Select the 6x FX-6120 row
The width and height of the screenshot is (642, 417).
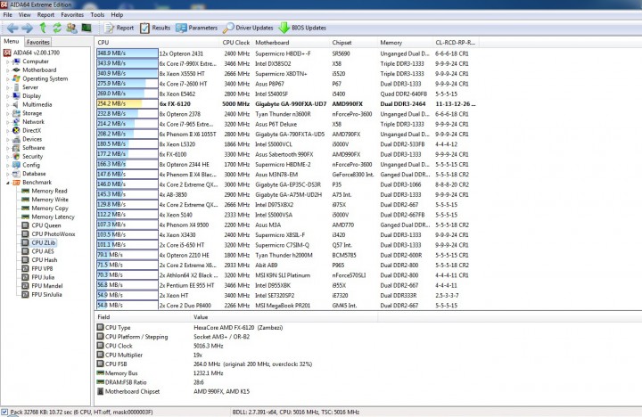(x=286, y=103)
